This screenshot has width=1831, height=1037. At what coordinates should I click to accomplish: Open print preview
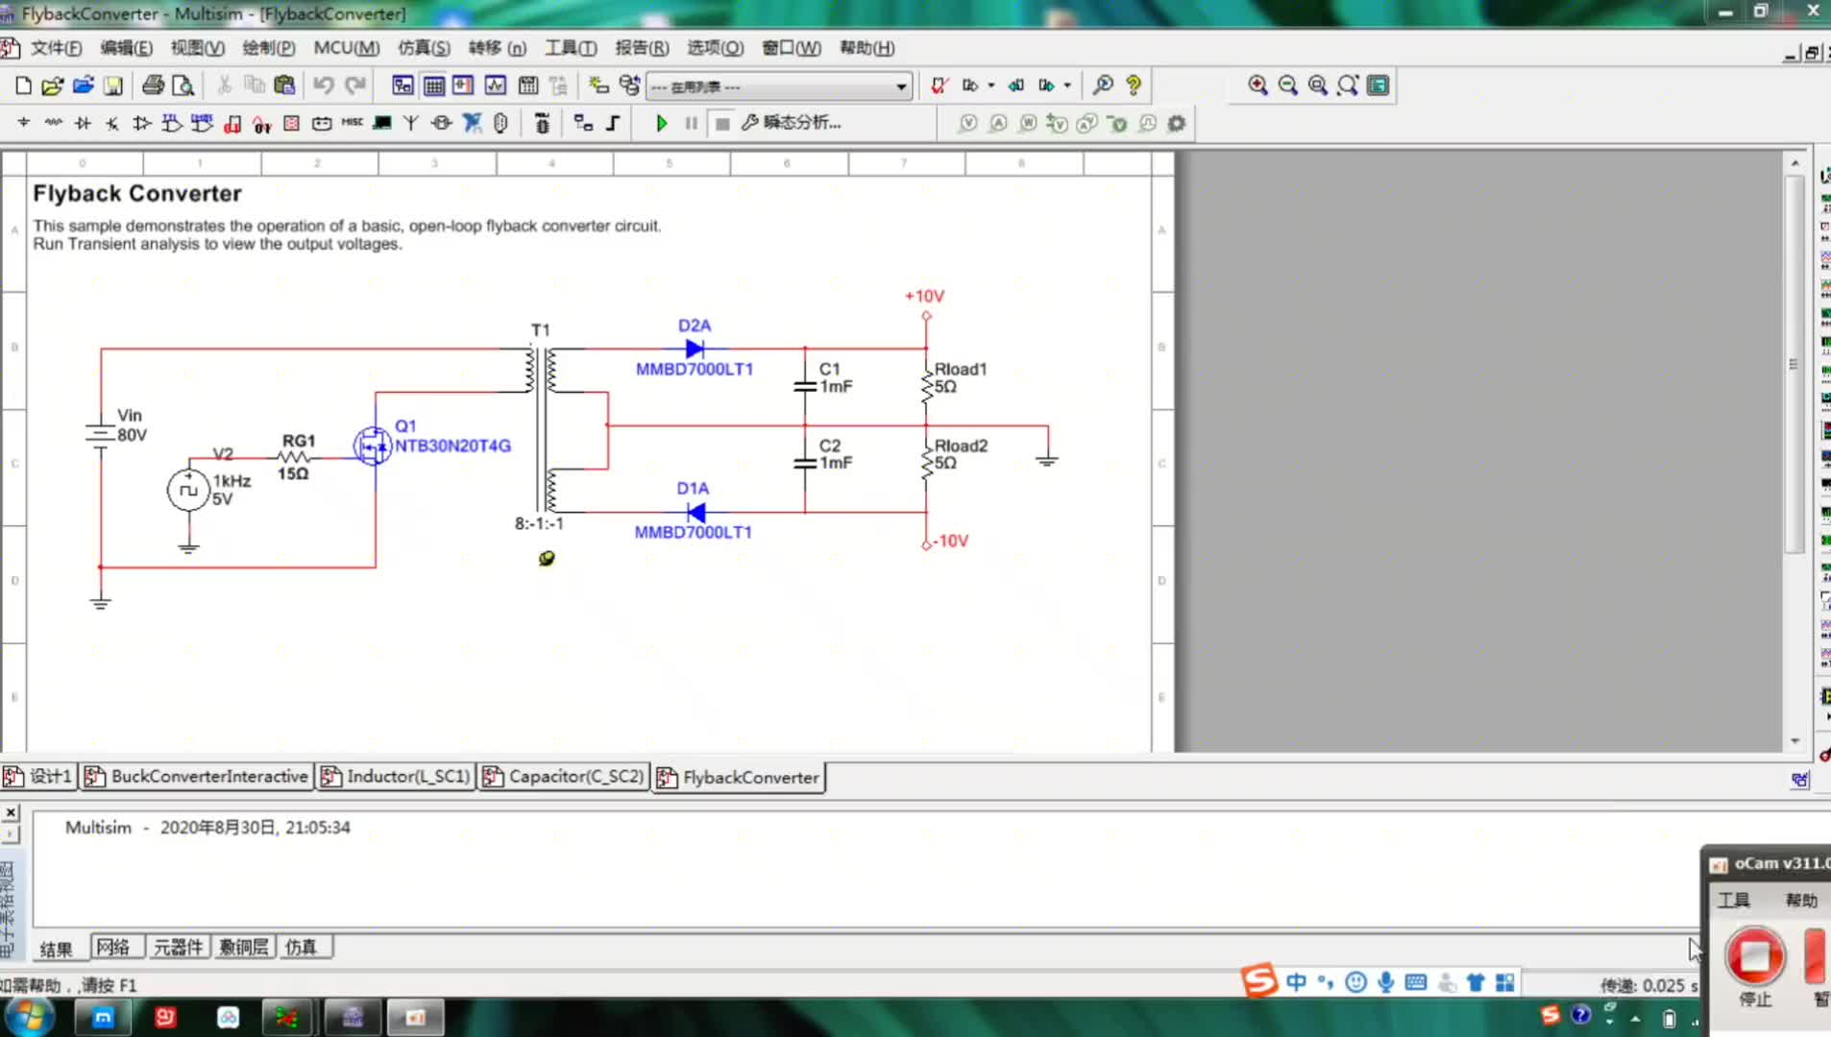183,85
